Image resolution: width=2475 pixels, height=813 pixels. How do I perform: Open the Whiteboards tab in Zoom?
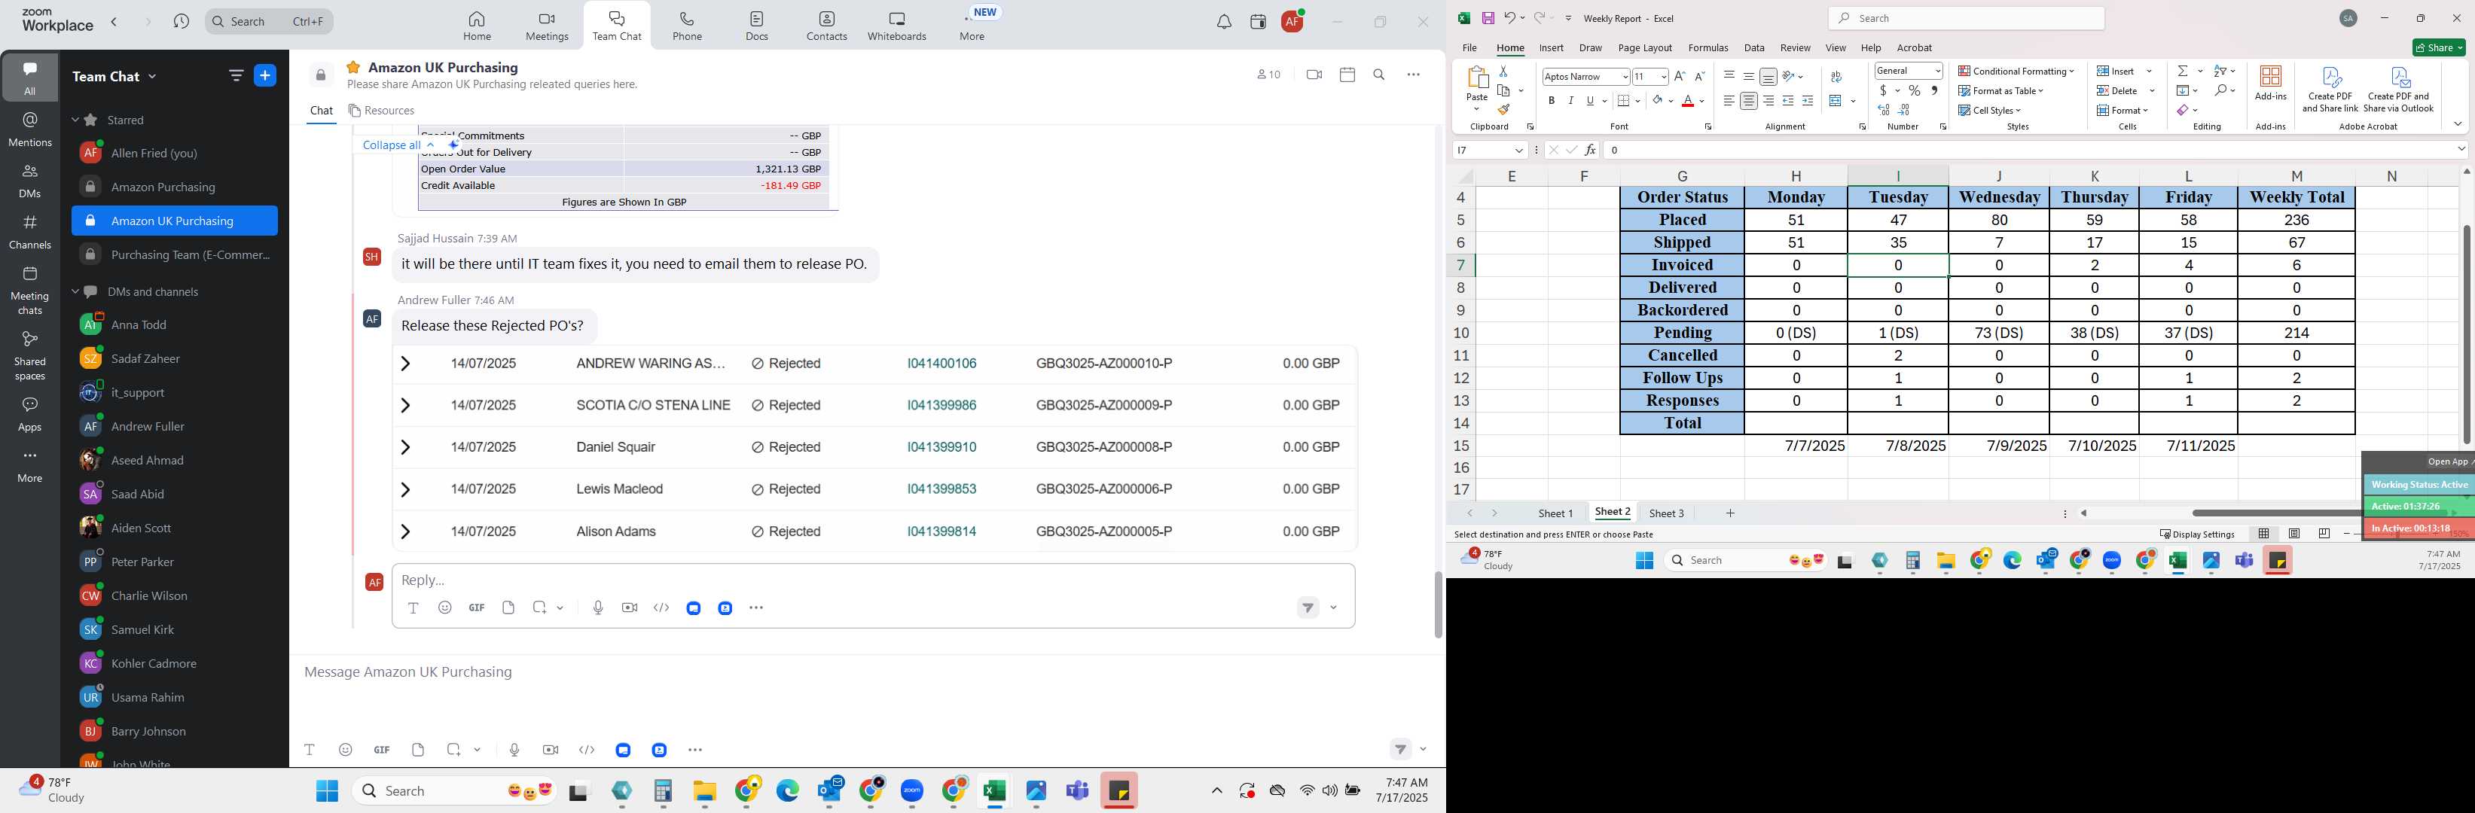(896, 27)
